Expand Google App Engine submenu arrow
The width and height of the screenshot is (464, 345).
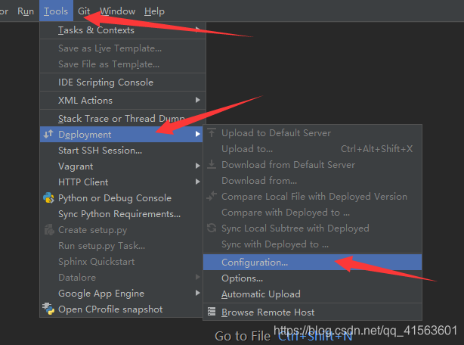pos(198,294)
